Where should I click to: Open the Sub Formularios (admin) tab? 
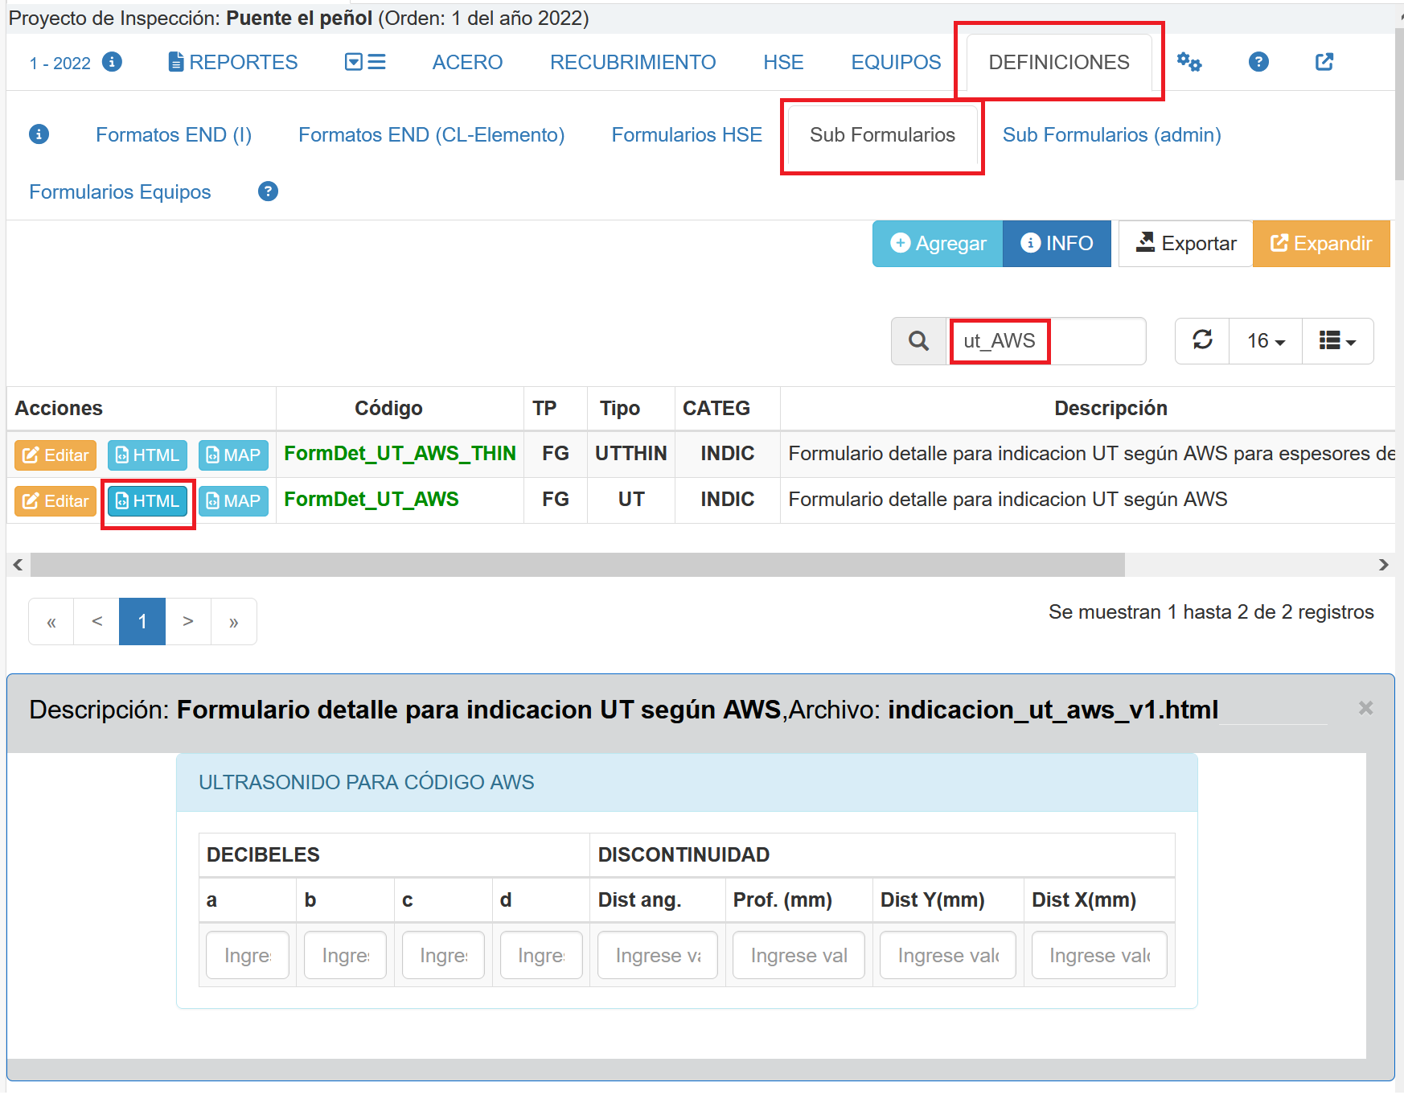1111,134
